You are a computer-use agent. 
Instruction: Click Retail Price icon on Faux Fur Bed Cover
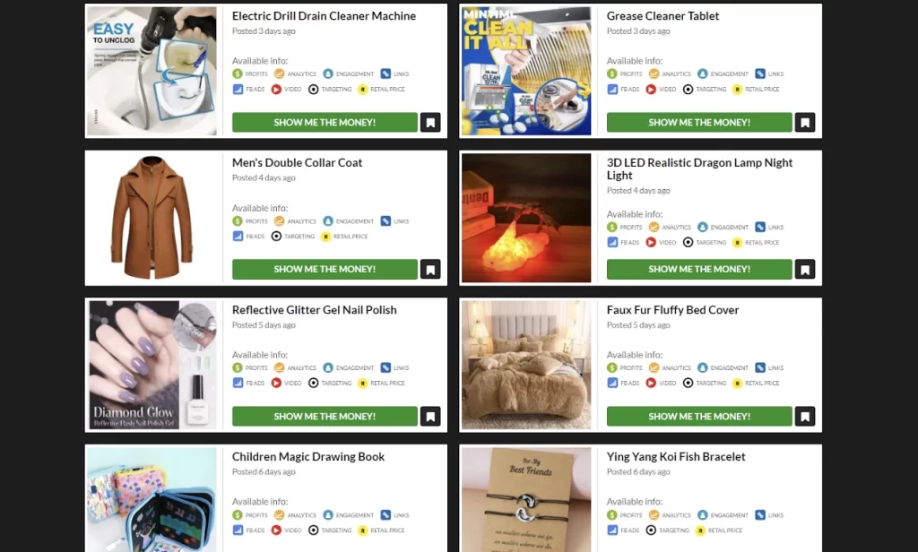point(737,383)
